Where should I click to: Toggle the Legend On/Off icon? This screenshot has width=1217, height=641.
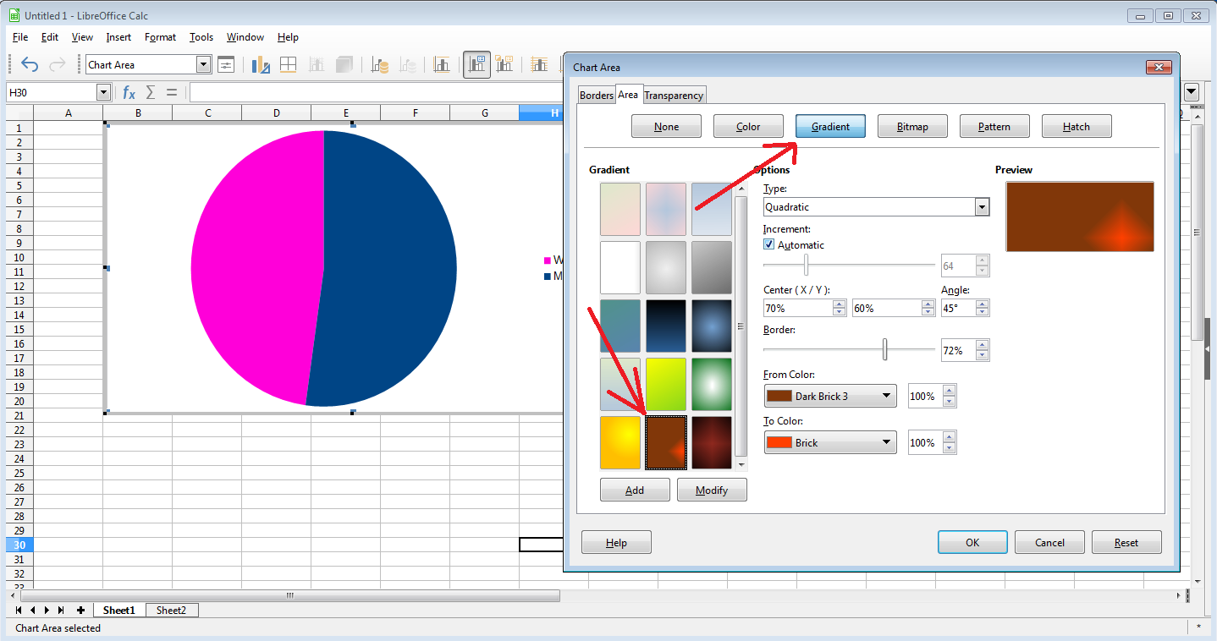477,64
